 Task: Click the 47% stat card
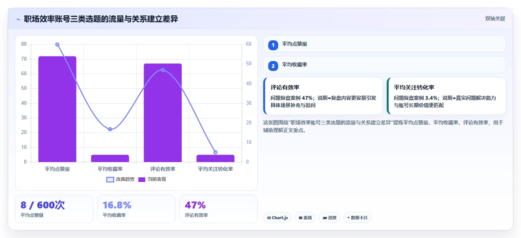click(219, 209)
